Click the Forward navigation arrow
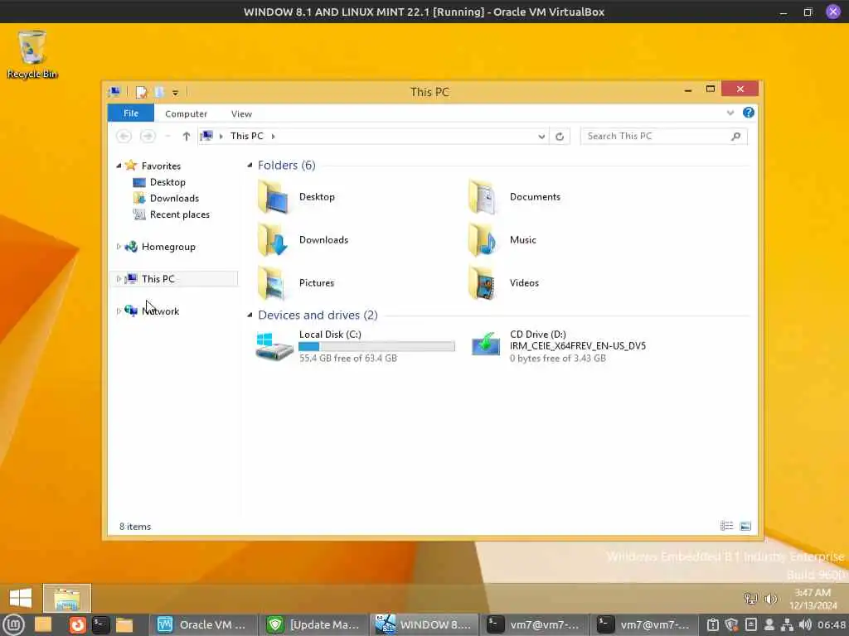Image resolution: width=849 pixels, height=636 pixels. tap(148, 137)
